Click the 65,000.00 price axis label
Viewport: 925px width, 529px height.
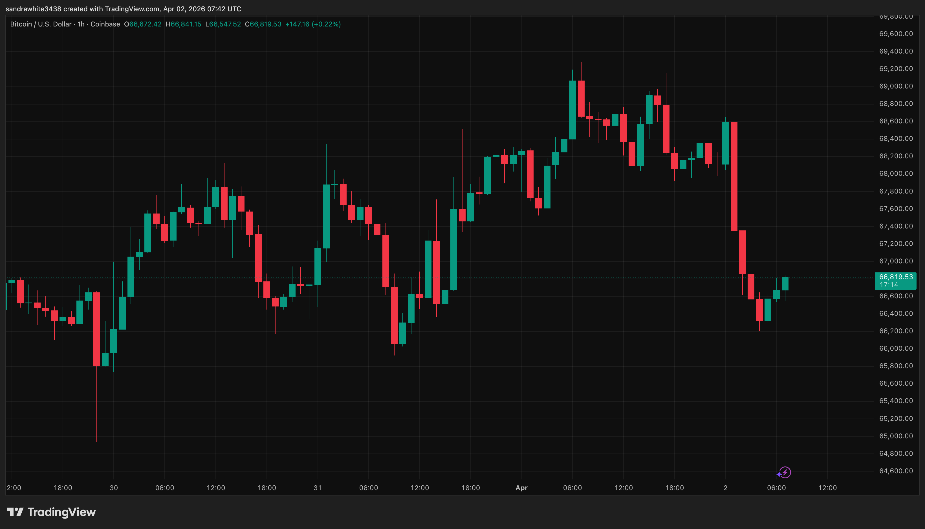896,436
